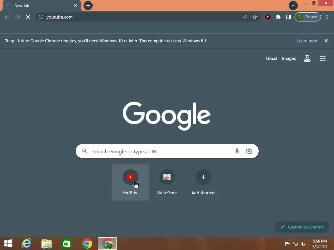Open the Paused profile button

pos(308,17)
